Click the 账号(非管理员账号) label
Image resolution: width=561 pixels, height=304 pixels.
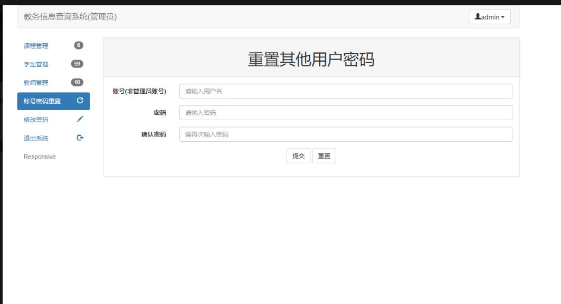coord(139,91)
